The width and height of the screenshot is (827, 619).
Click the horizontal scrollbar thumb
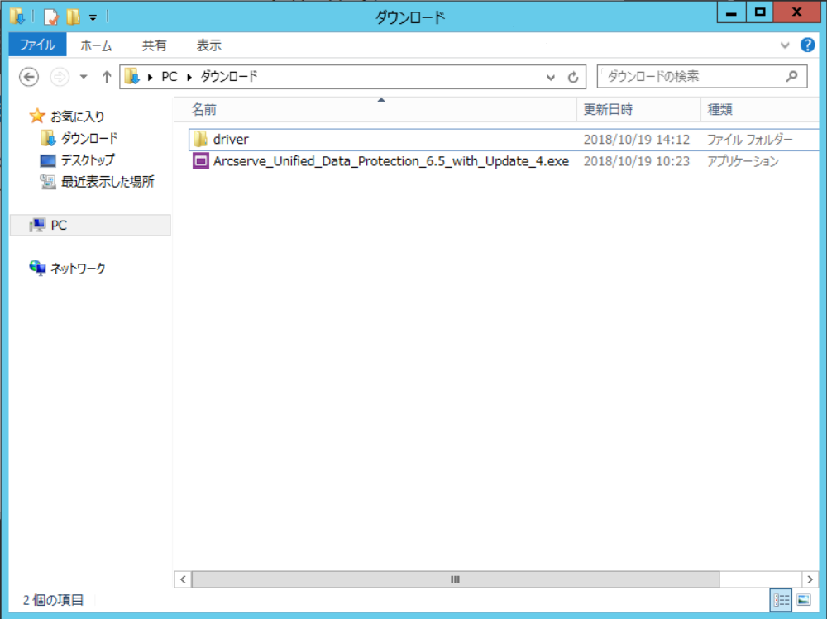(x=455, y=579)
